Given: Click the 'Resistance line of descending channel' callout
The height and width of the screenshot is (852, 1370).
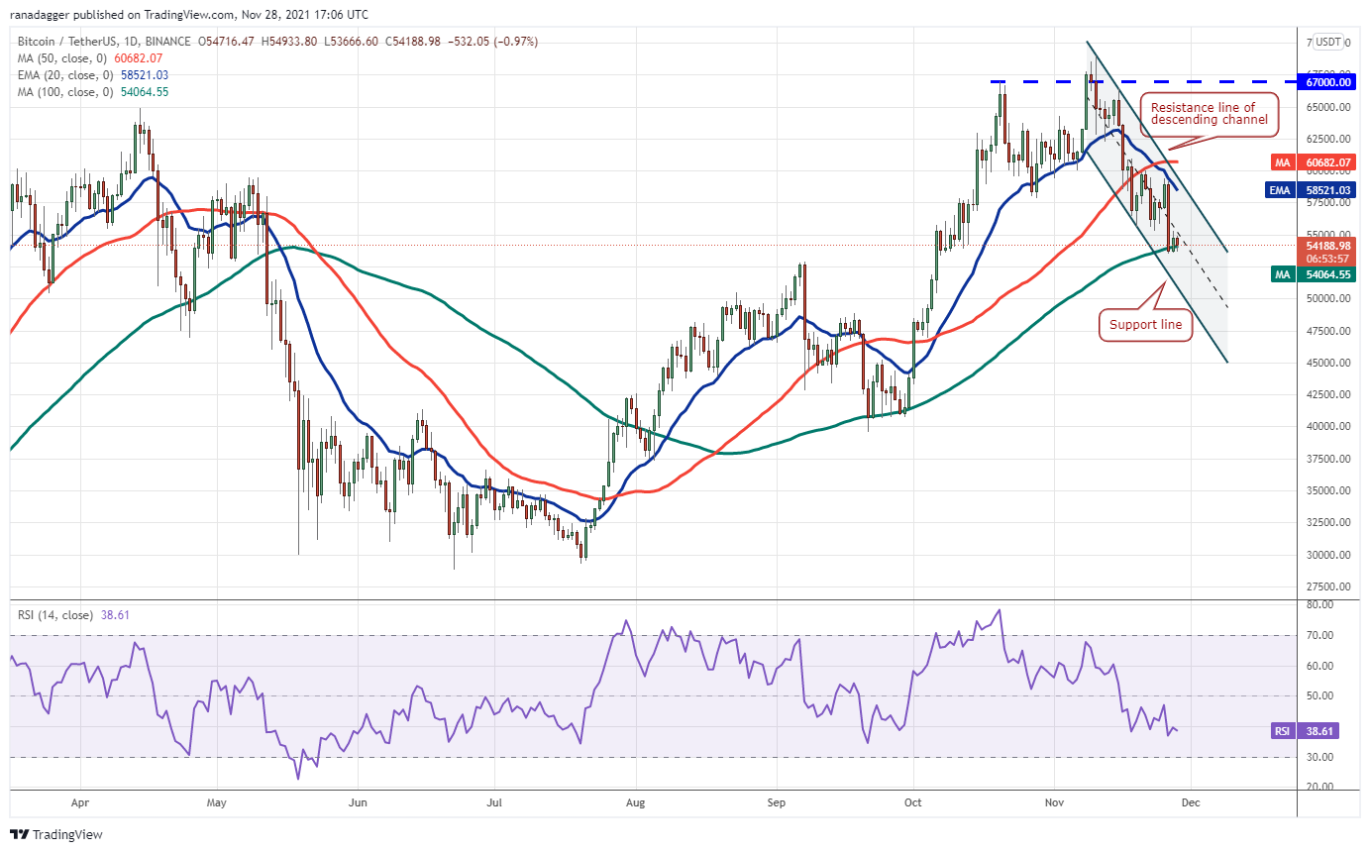Looking at the screenshot, I should (1210, 113).
